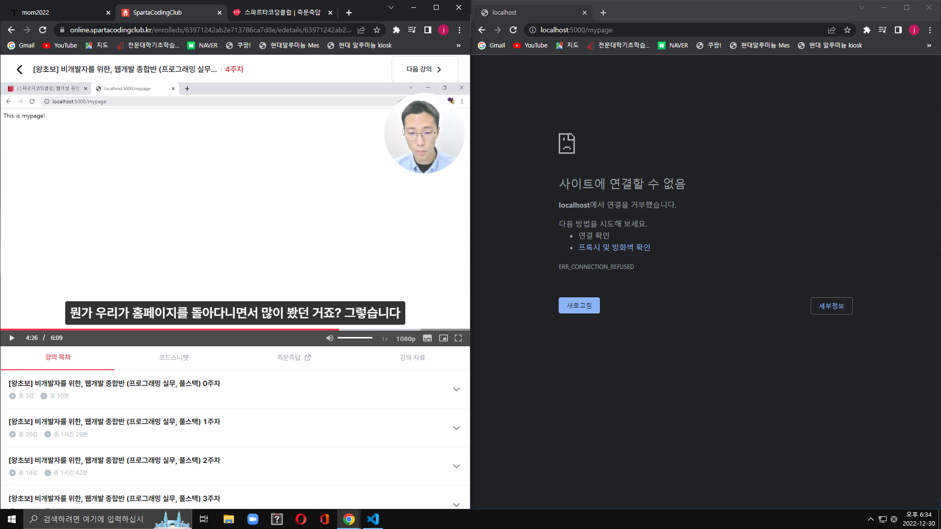Open Windows Start menu
The image size is (941, 529).
pyautogui.click(x=12, y=519)
